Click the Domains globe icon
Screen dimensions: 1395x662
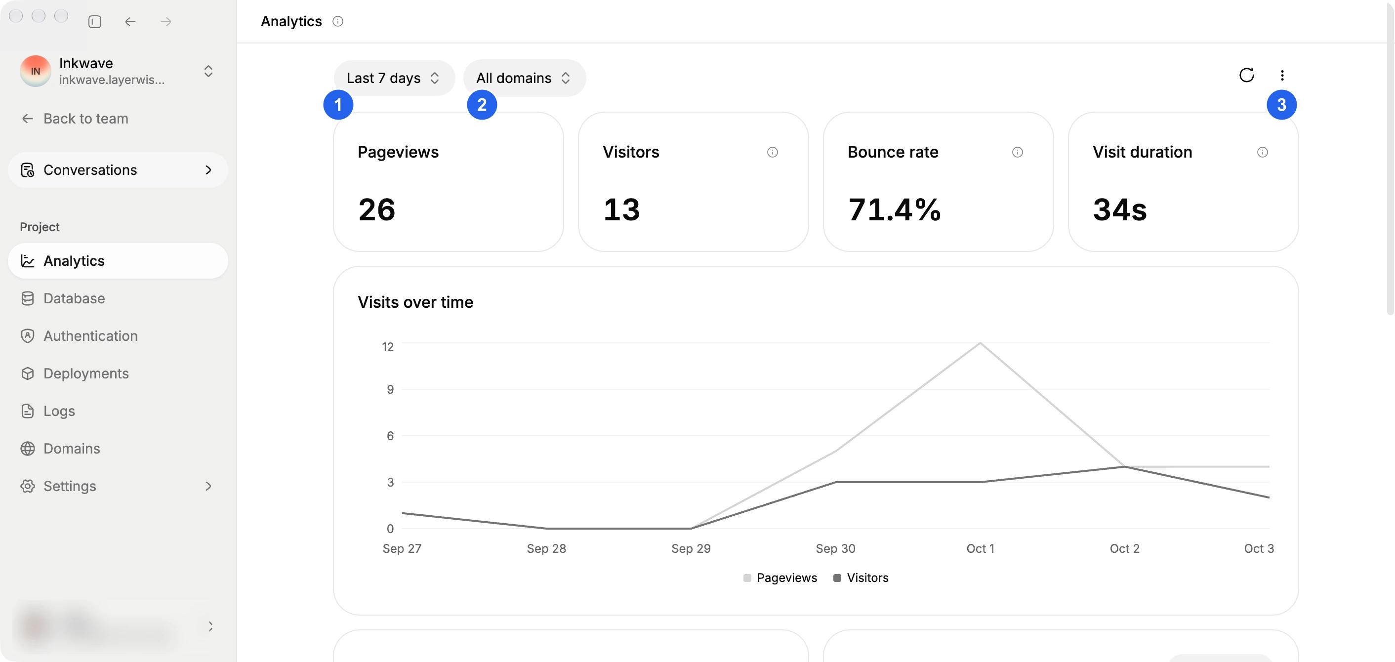28,449
